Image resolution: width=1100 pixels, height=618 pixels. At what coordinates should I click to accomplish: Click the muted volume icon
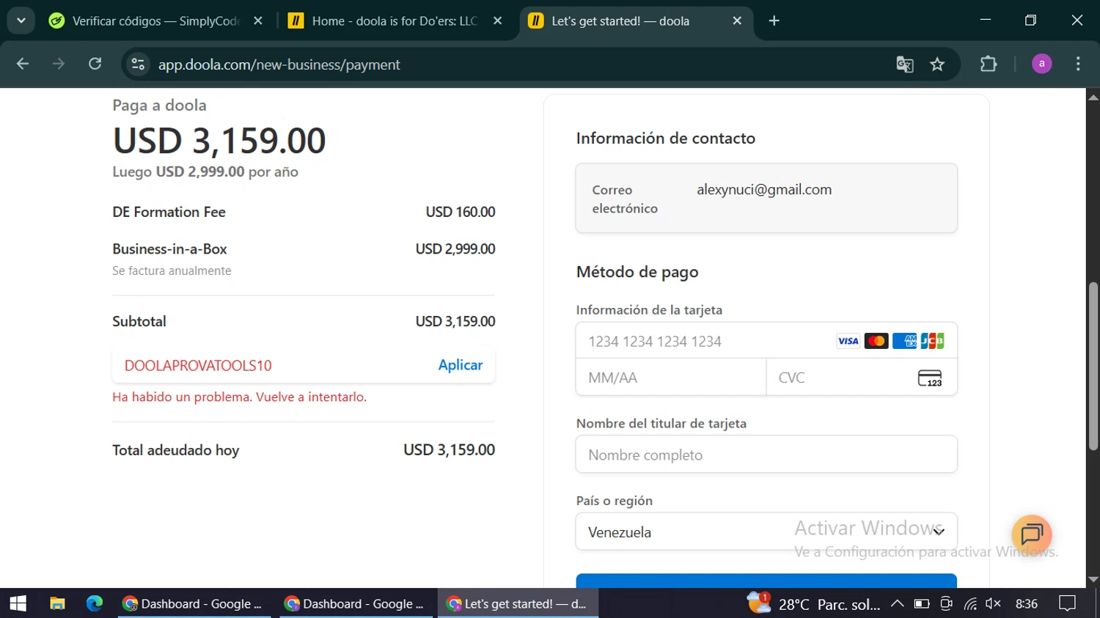(x=994, y=603)
